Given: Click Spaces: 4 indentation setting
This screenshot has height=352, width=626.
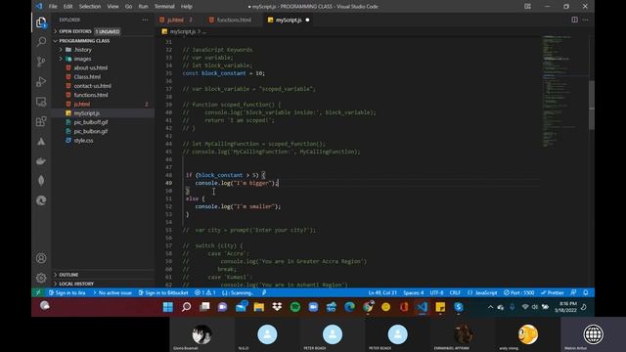Looking at the screenshot, I should tap(413, 292).
